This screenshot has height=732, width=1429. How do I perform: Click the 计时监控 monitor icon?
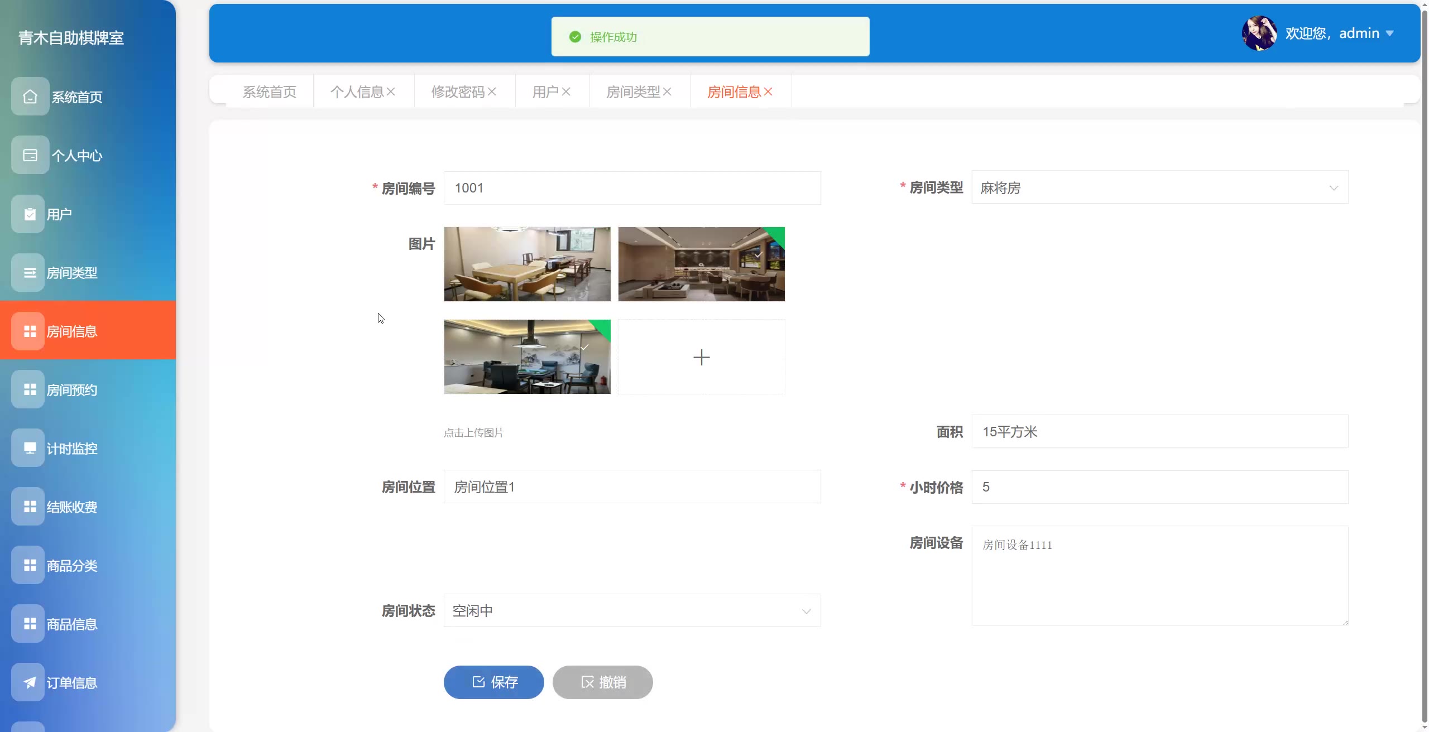pos(29,448)
